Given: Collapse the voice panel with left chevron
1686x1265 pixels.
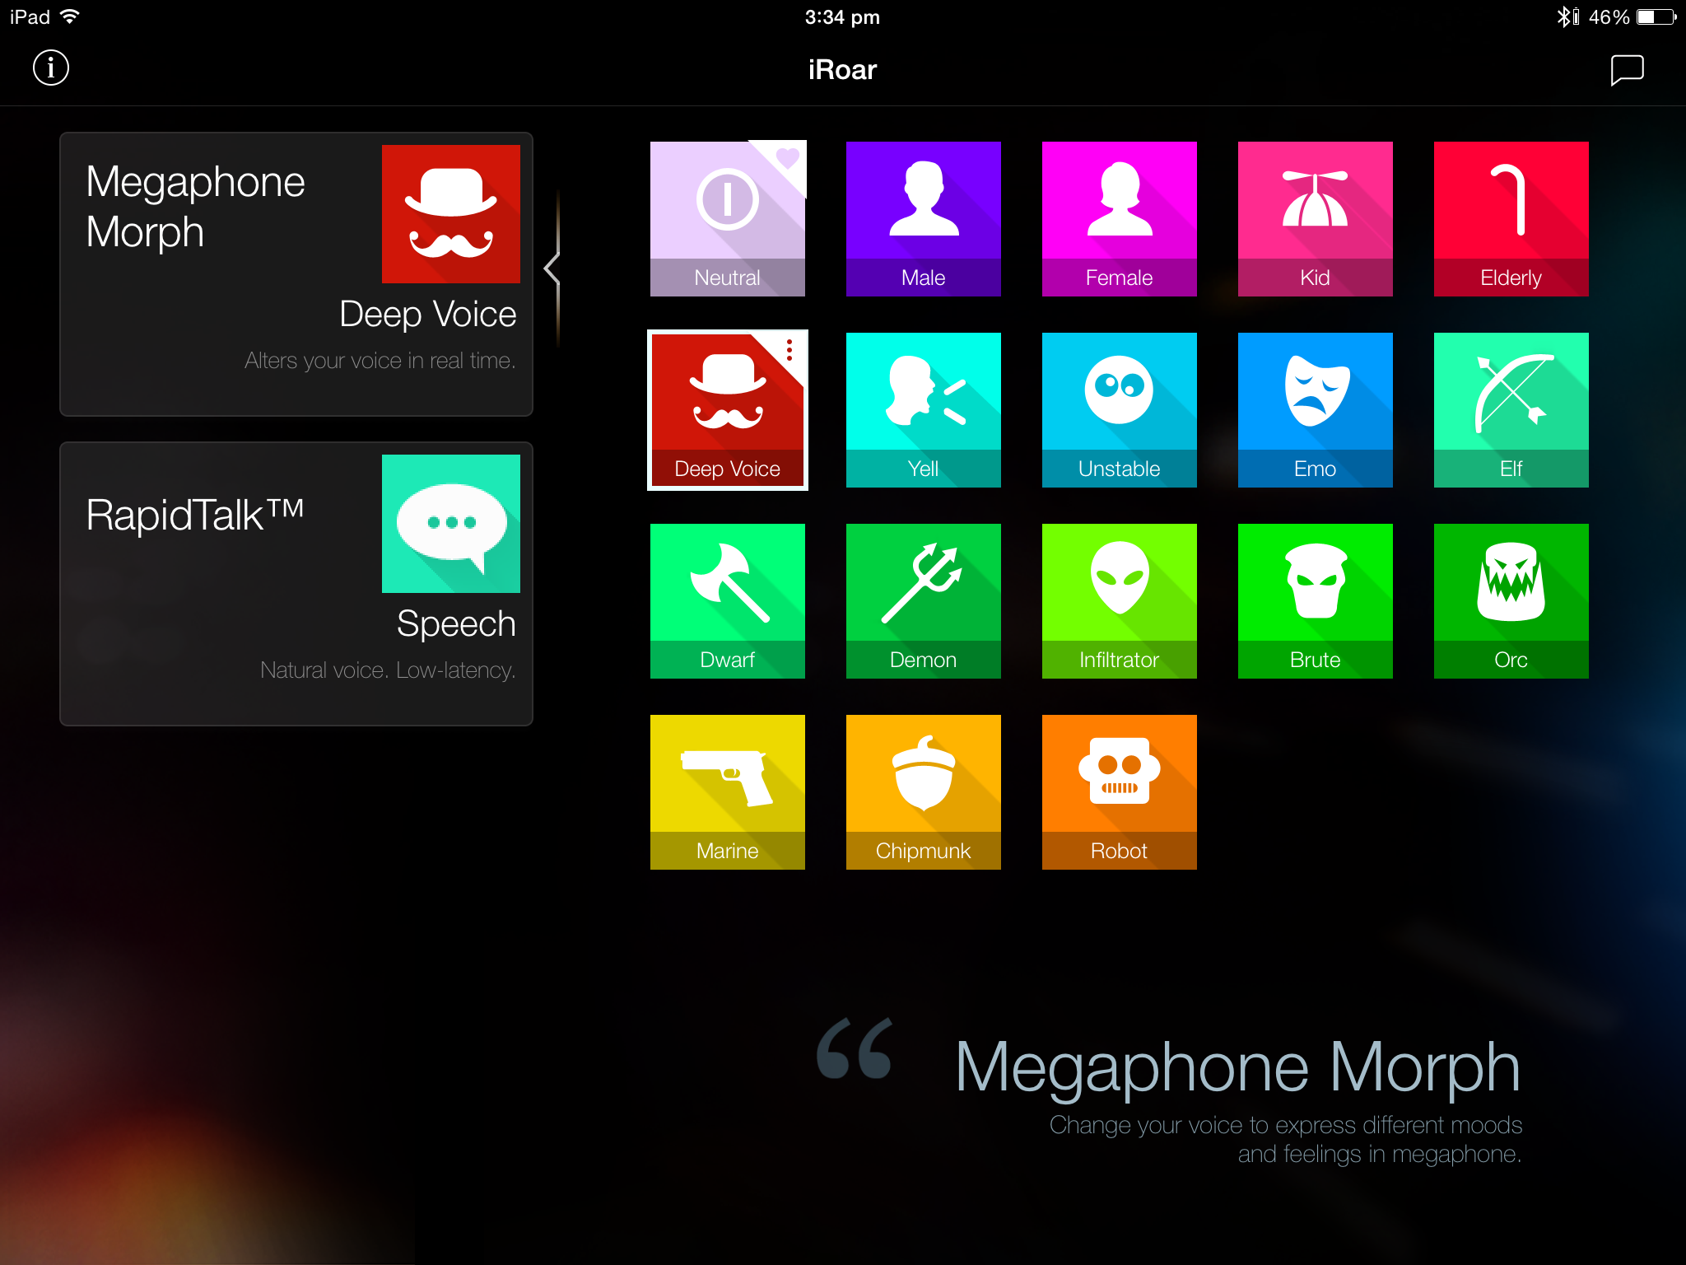Looking at the screenshot, I should 552,268.
